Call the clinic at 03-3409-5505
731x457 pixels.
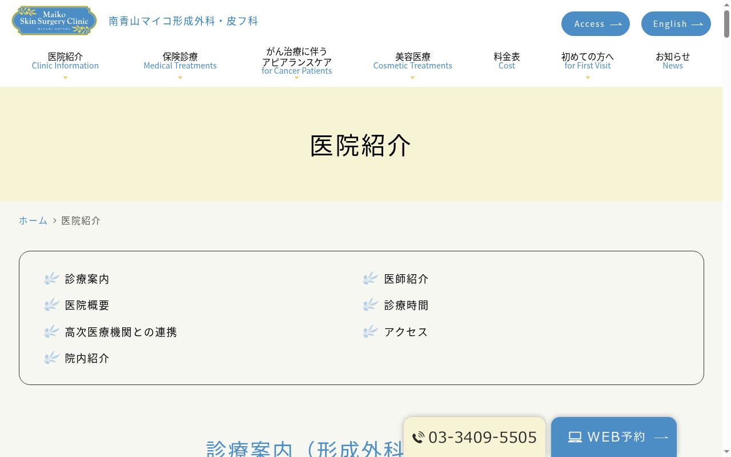(x=475, y=437)
